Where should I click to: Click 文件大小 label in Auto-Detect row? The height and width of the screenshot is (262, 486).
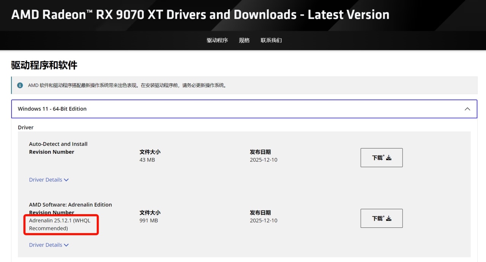pos(150,152)
